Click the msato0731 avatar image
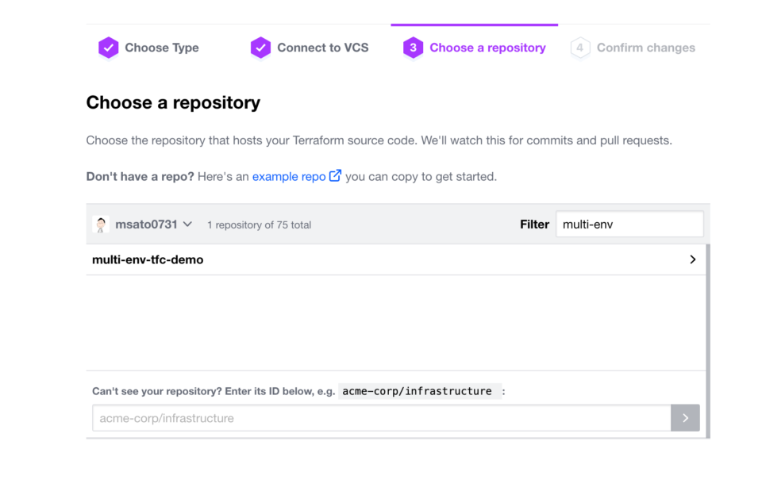Screen dimensions: 762x499 click(101, 225)
